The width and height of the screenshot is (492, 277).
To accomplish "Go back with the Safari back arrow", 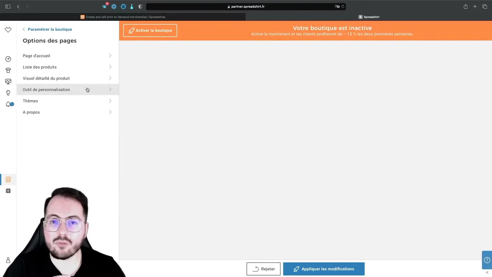I will (x=18, y=7).
